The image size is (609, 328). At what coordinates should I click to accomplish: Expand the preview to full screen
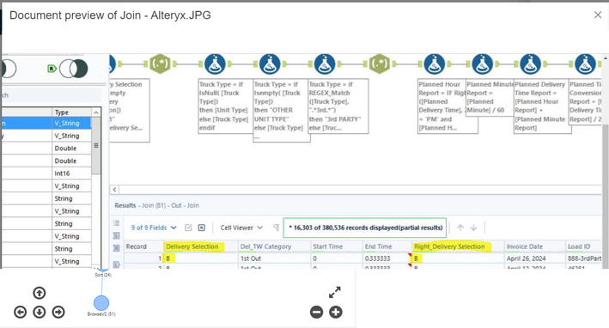tap(335, 292)
